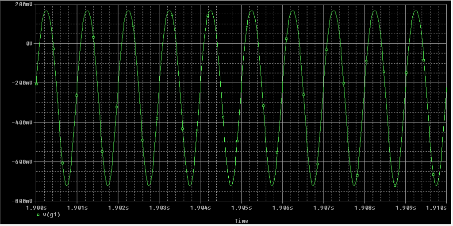Click the 1.900s x-axis label
The image size is (453, 226).
click(x=36, y=207)
